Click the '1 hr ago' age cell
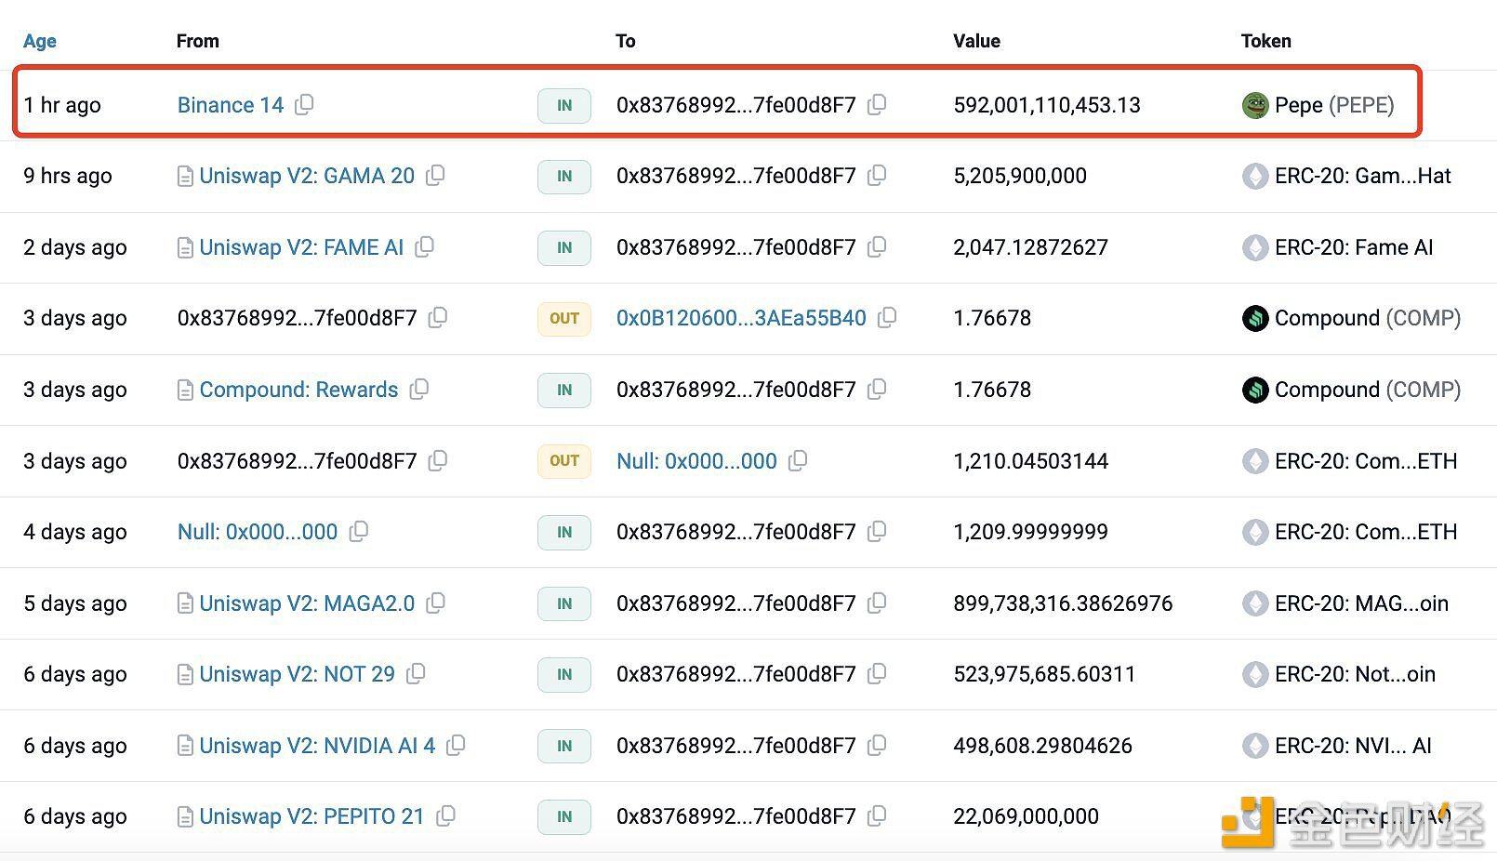Viewport: 1497px width, 861px height. click(62, 105)
